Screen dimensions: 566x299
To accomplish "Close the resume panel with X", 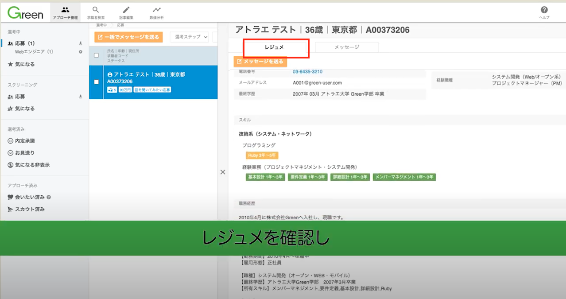I will (223, 172).
